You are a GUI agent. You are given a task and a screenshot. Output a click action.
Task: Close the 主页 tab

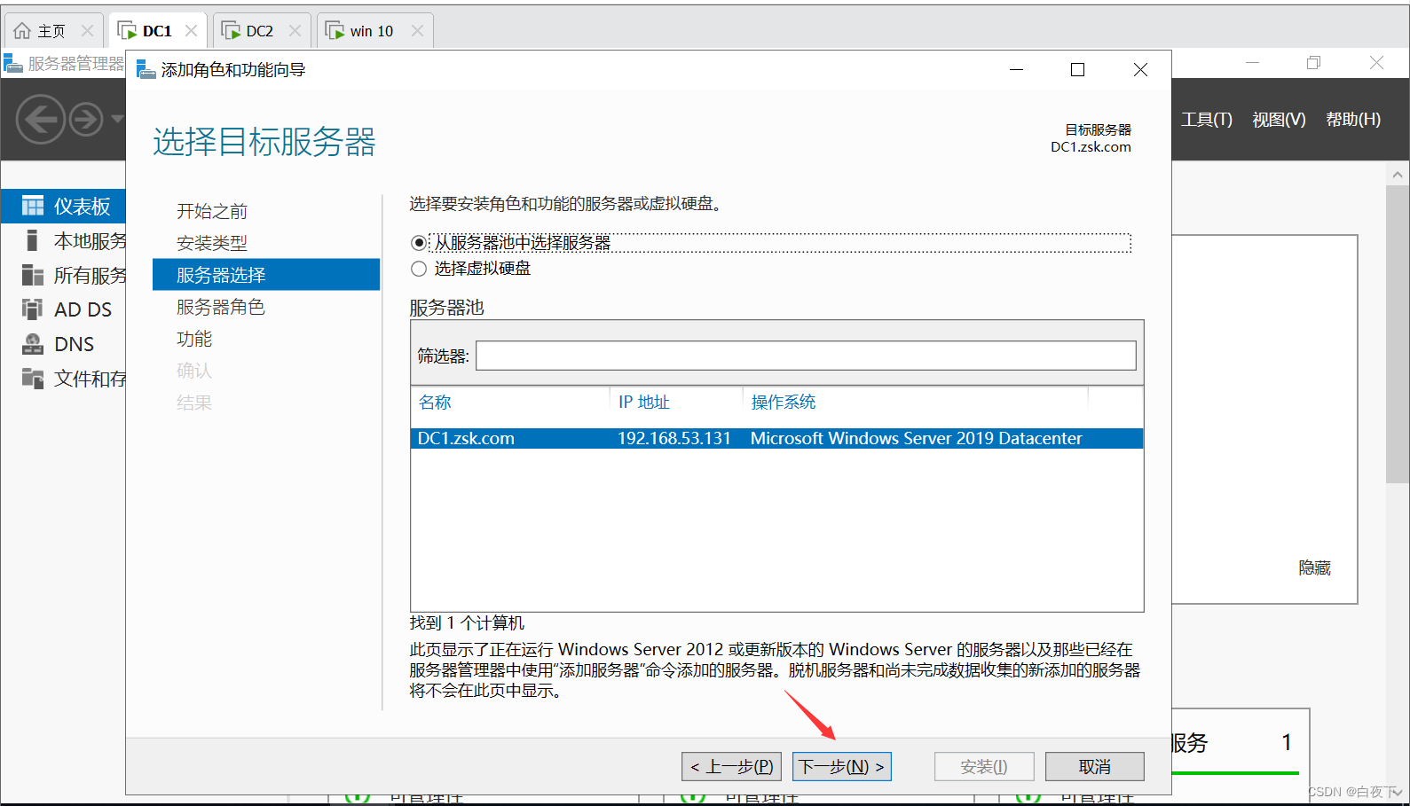(87, 31)
